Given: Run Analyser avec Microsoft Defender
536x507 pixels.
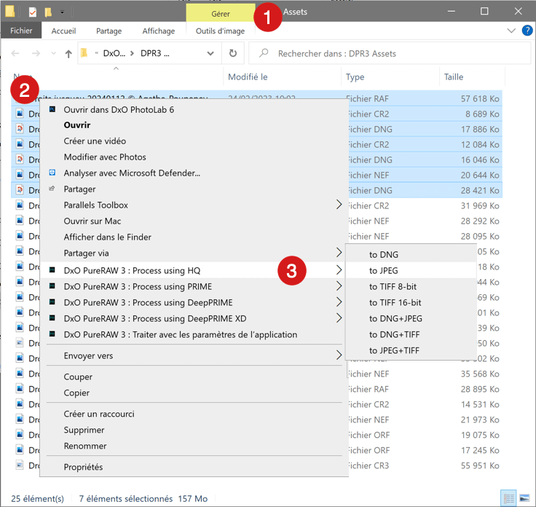Looking at the screenshot, I should tap(132, 173).
